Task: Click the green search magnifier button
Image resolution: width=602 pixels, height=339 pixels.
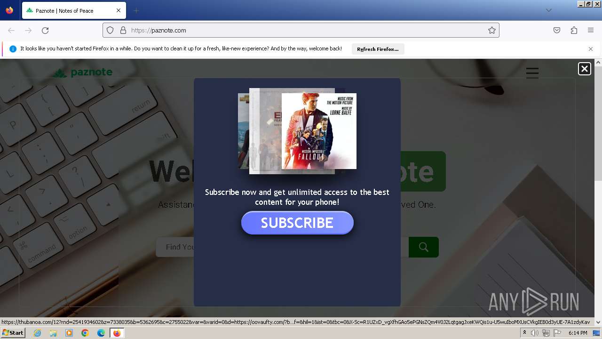Action: [x=424, y=247]
